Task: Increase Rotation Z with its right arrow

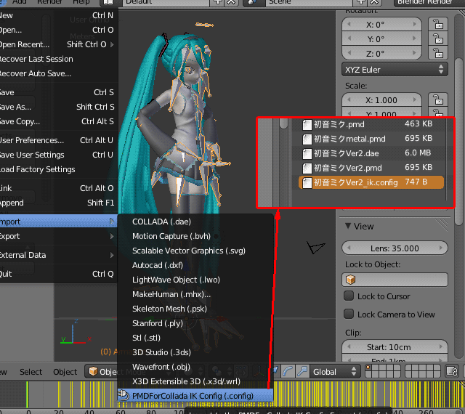Action: click(415, 53)
